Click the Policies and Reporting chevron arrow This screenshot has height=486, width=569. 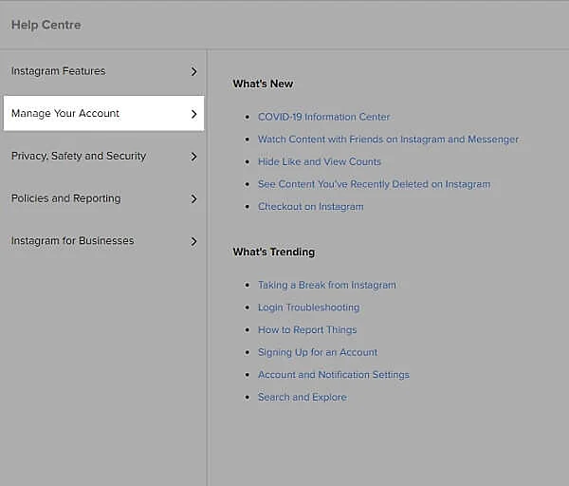193,199
